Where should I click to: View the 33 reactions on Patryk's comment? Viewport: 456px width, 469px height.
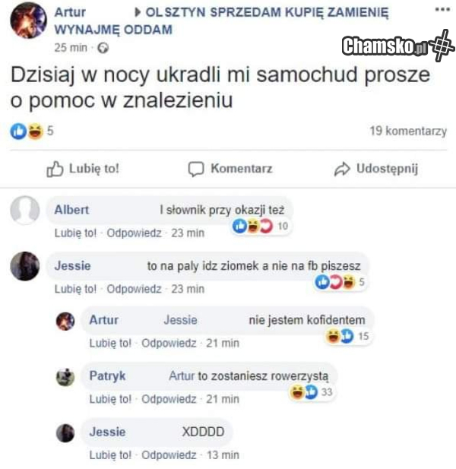pyautogui.click(x=311, y=391)
